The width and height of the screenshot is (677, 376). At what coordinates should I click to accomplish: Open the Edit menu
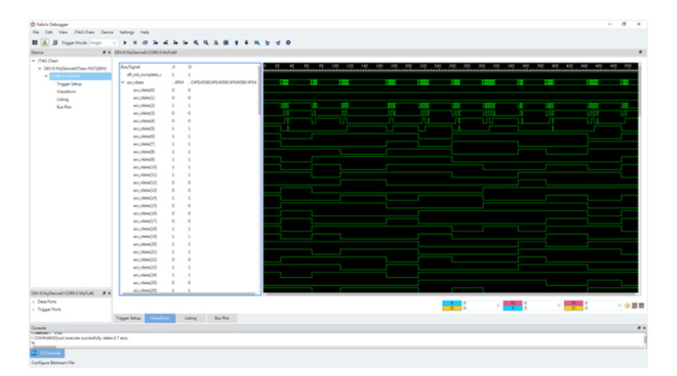click(x=49, y=32)
